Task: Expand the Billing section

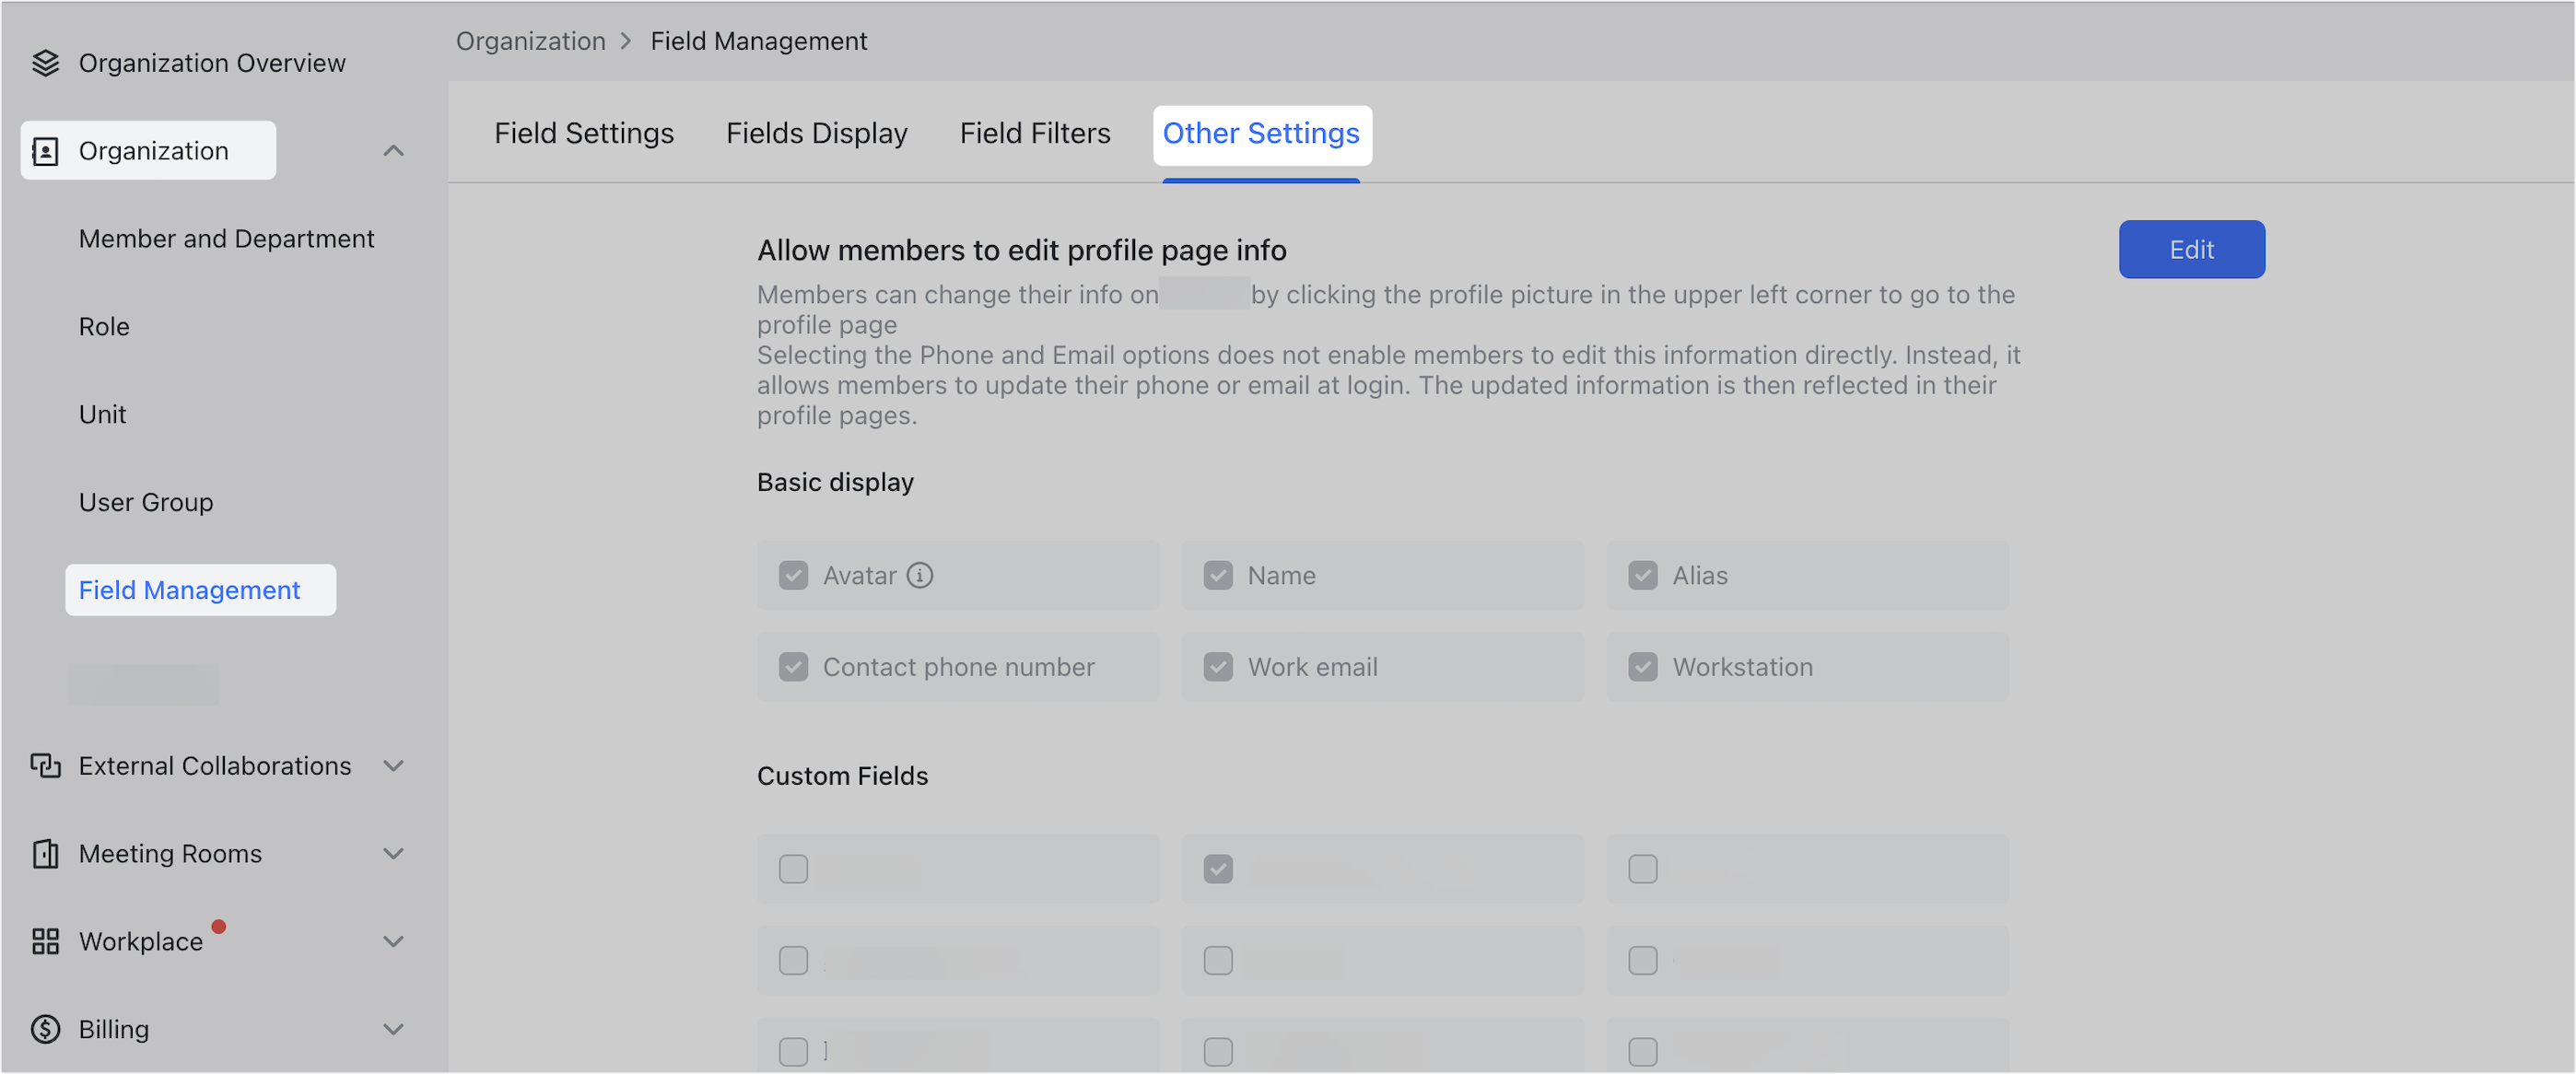Action: (393, 1029)
